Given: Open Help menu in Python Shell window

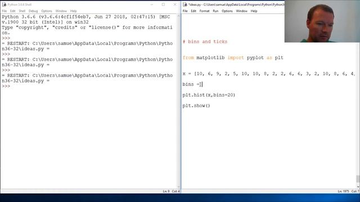Looking at the screenshot, I should 73,11.
